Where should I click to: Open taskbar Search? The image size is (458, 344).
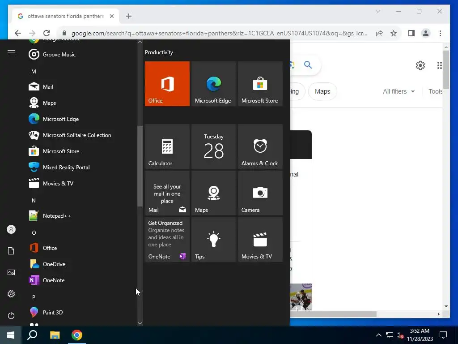tap(32, 335)
